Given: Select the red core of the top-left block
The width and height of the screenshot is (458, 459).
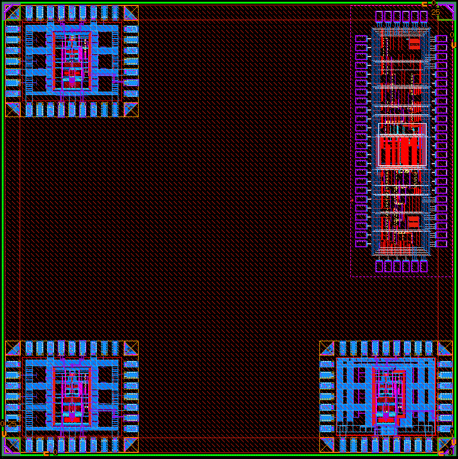Looking at the screenshot, I should 72,82.
